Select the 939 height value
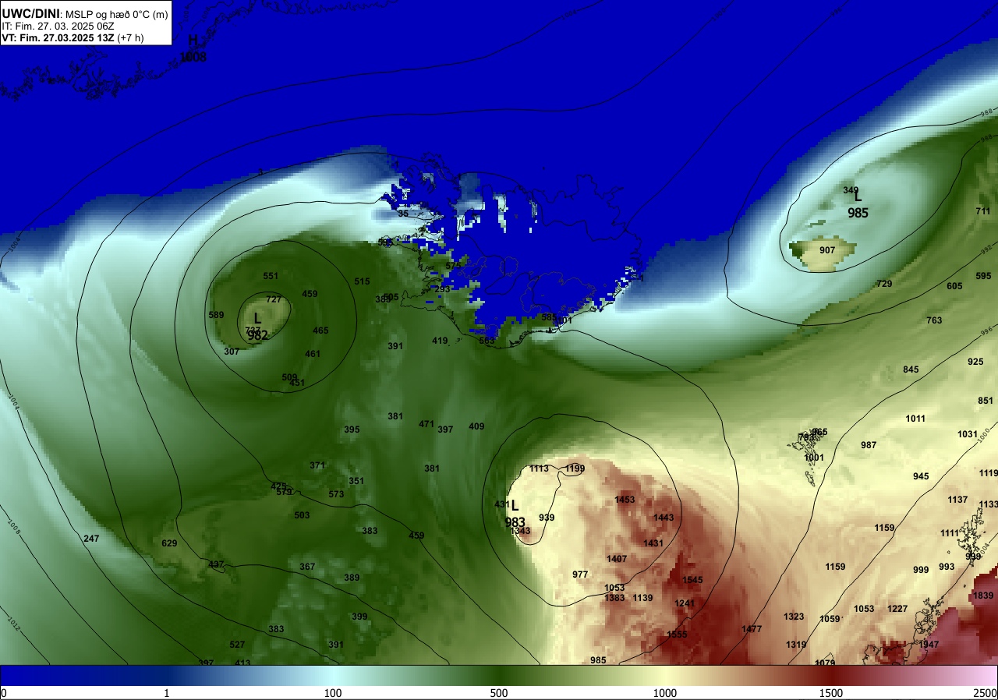 547,518
